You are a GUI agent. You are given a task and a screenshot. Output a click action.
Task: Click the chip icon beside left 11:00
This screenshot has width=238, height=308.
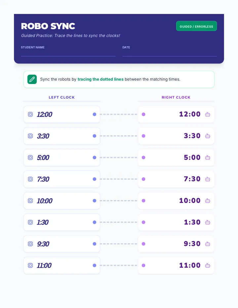click(x=30, y=266)
